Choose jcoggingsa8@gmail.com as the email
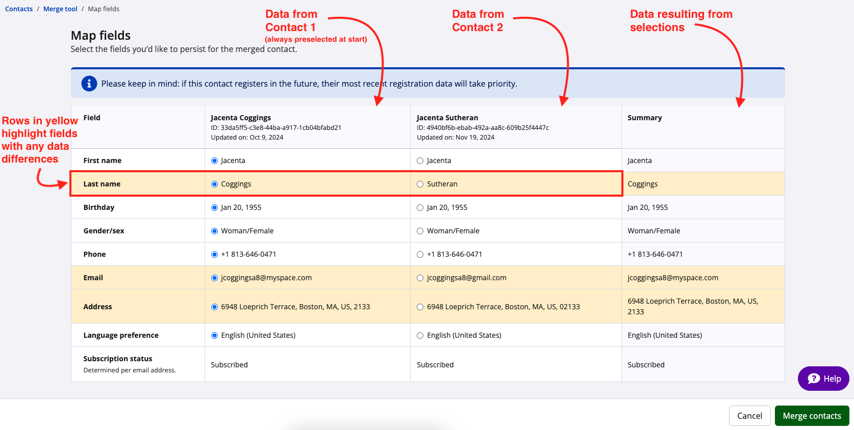Image resolution: width=854 pixels, height=430 pixels. (x=420, y=278)
